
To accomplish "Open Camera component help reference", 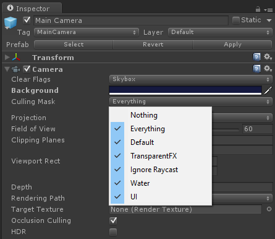I will tap(256, 69).
